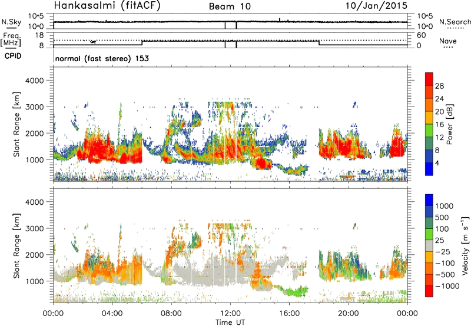Click the Hankasalmi (fitACF) title text
The width and height of the screenshot is (471, 326).
[107, 6]
